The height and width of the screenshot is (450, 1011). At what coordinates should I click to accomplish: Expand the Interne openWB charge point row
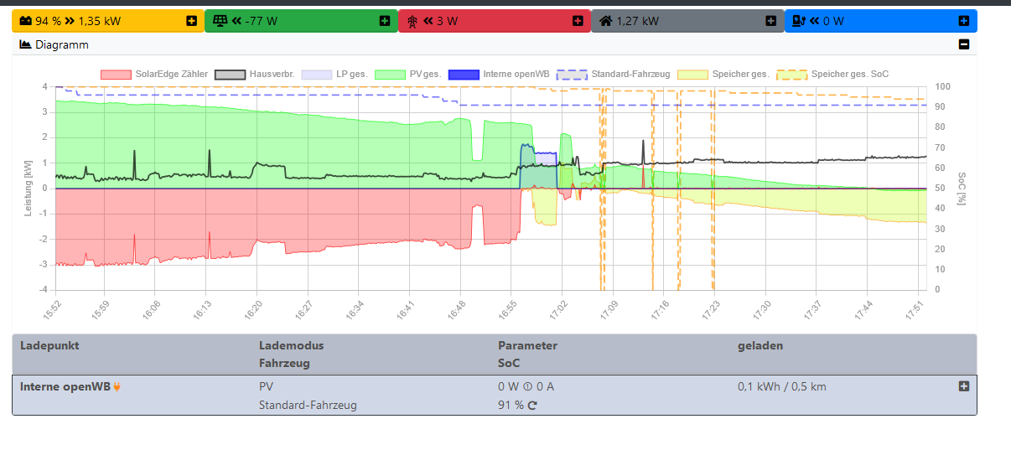(x=964, y=386)
